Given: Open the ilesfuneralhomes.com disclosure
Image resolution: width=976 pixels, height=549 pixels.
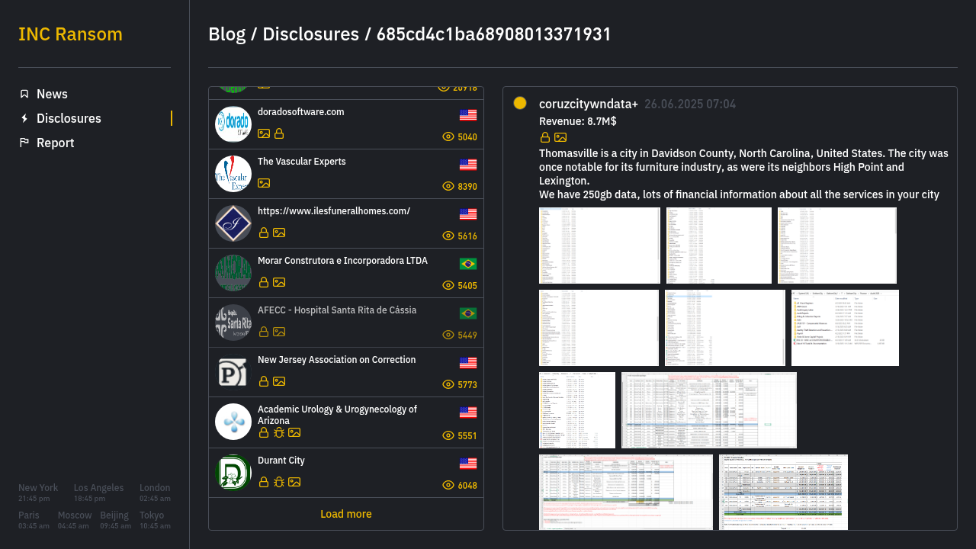Looking at the screenshot, I should [x=346, y=223].
